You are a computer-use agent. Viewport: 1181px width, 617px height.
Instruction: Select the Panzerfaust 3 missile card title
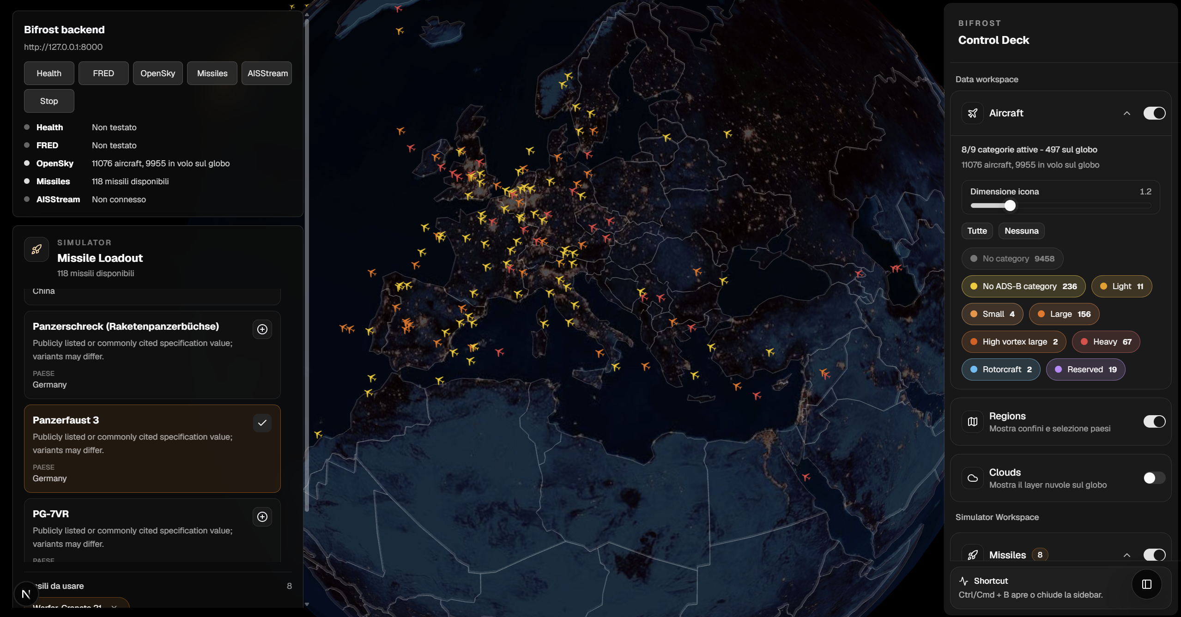pyautogui.click(x=66, y=420)
